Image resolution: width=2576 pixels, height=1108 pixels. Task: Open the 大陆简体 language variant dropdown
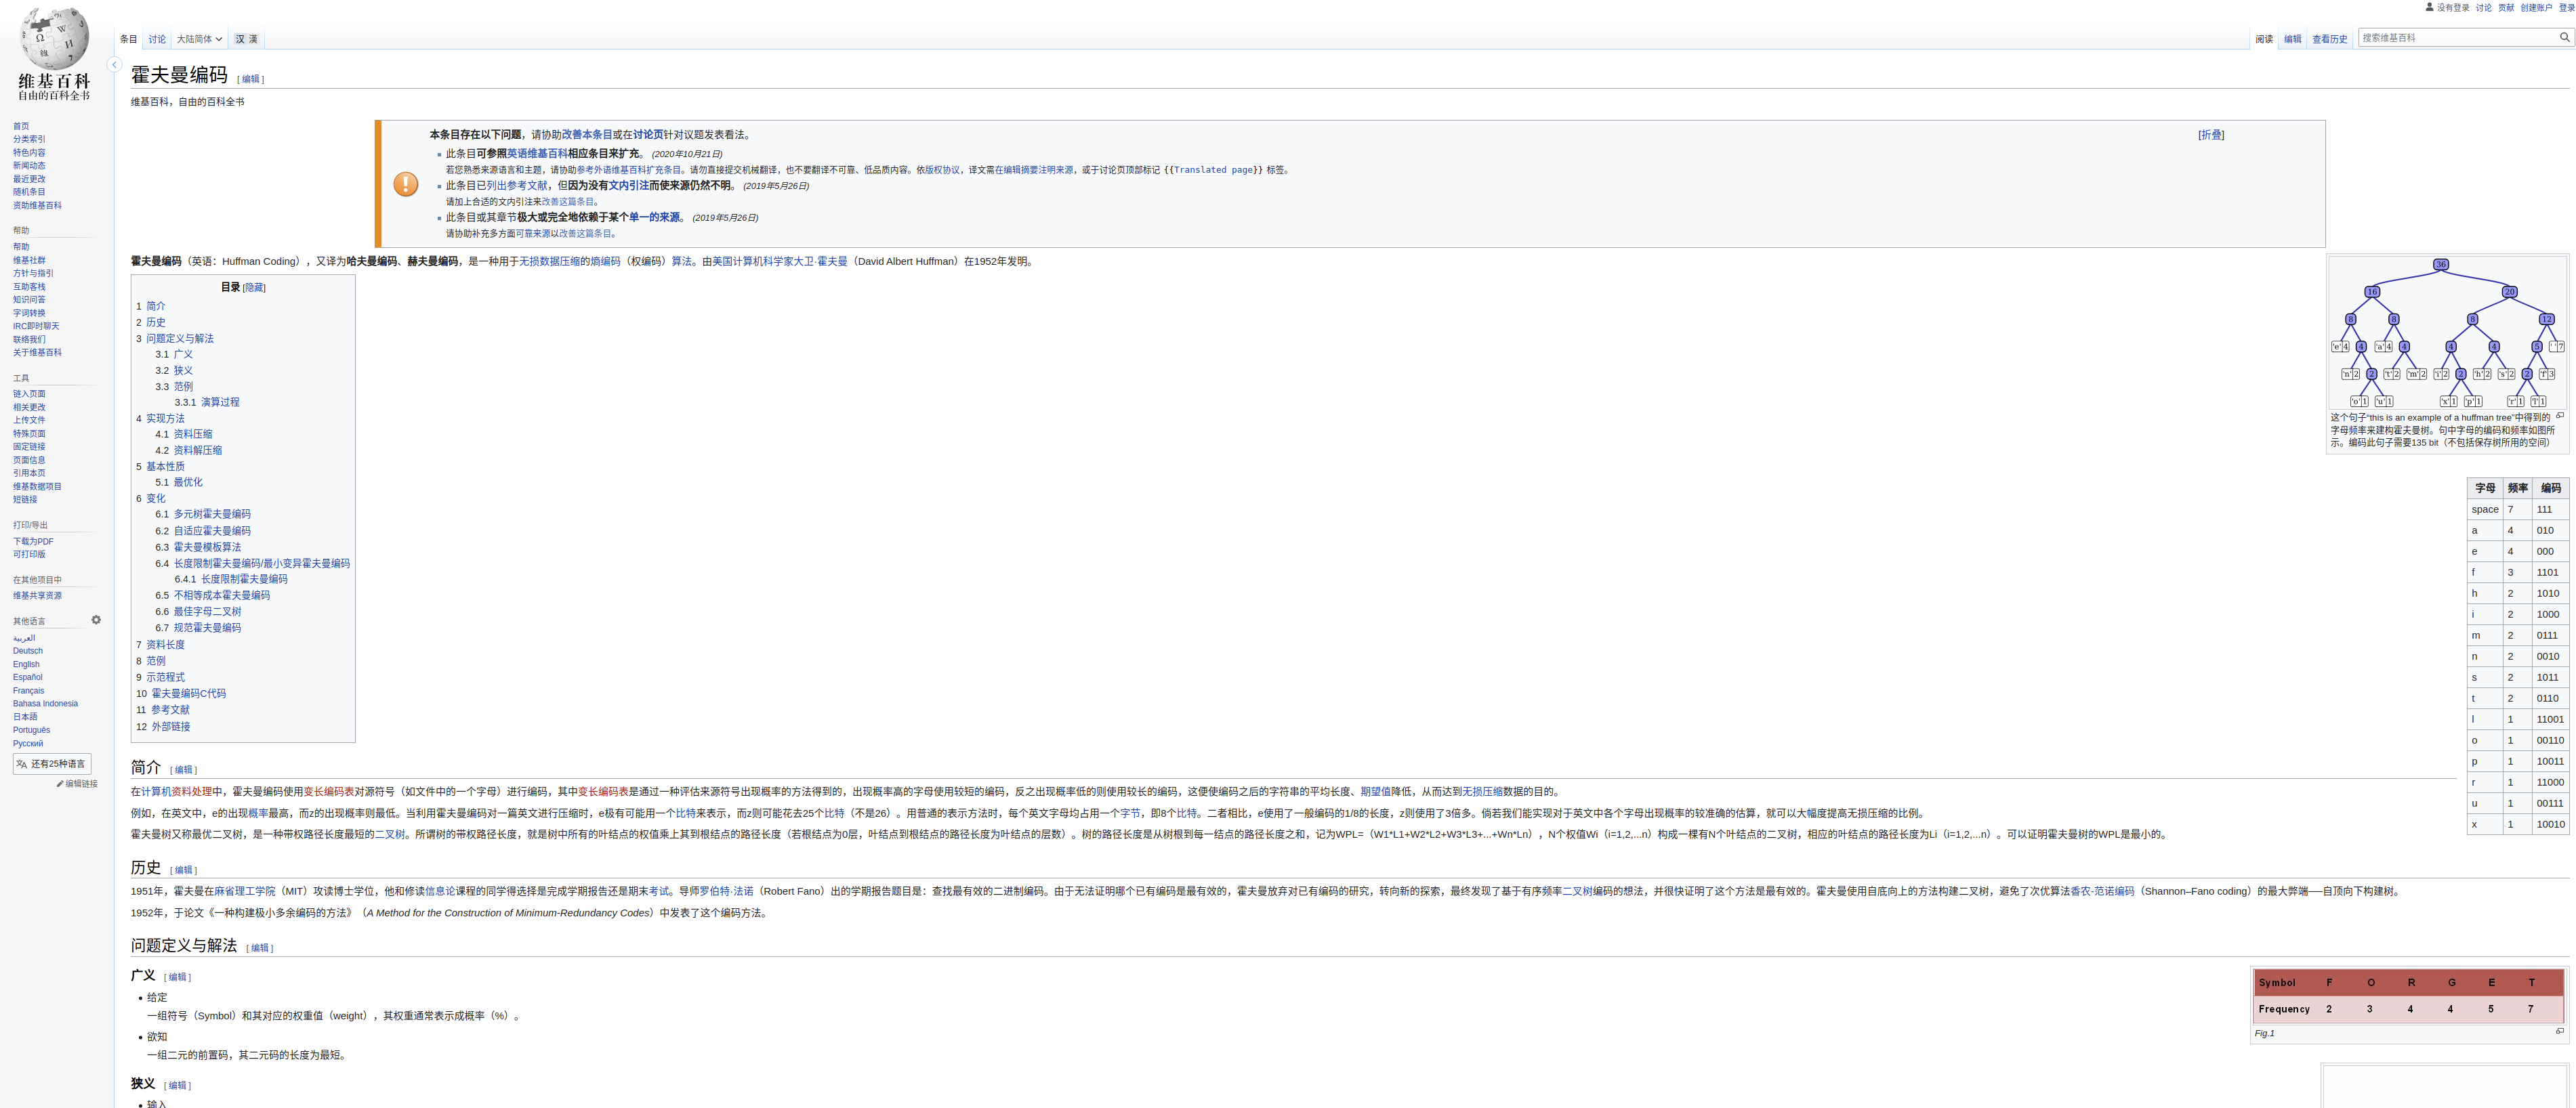(x=199, y=39)
